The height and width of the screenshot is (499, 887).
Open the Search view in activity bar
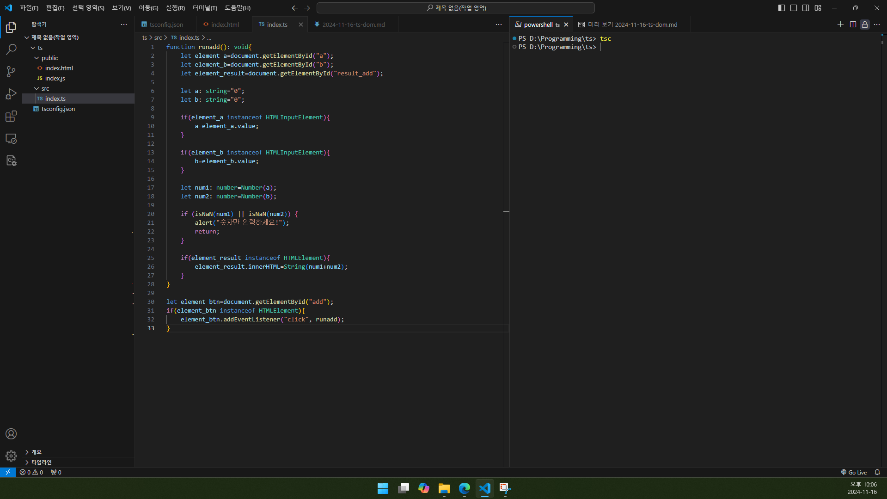pos(11,49)
